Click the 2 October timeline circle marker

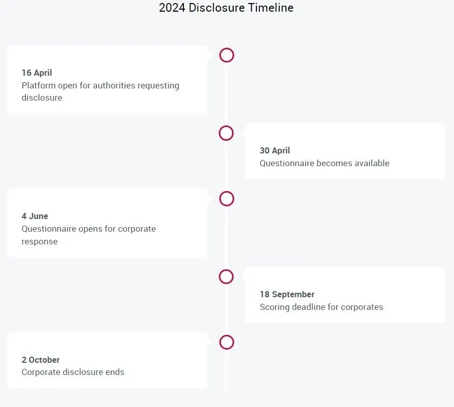coord(226,342)
